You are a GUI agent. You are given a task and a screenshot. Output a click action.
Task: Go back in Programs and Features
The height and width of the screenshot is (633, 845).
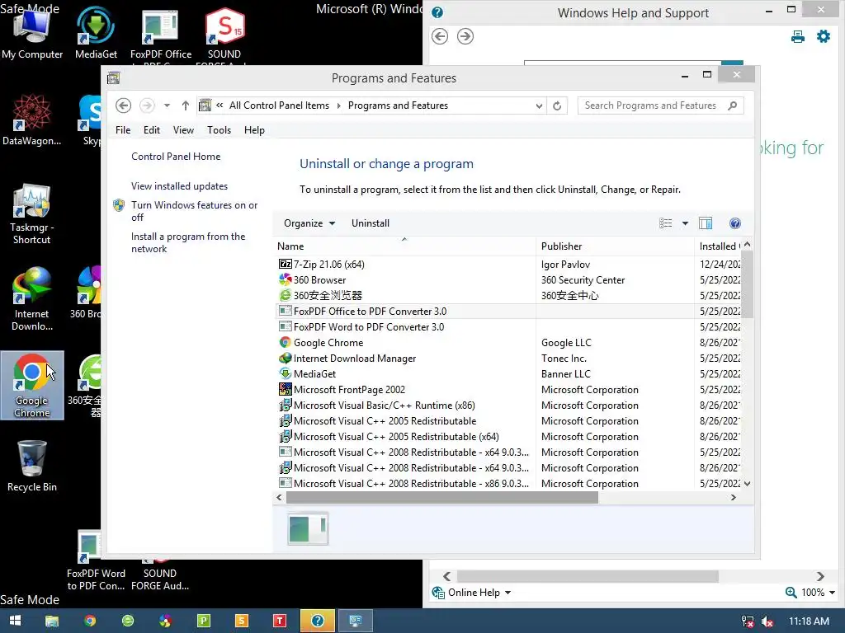coord(124,105)
